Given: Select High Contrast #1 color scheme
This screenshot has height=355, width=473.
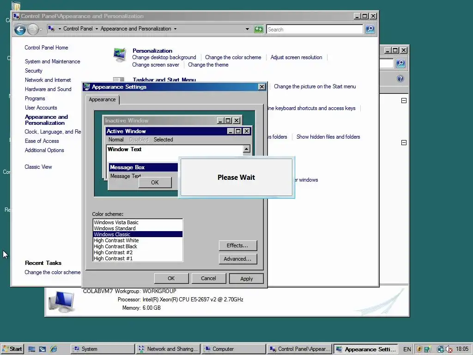Looking at the screenshot, I should (x=138, y=258).
